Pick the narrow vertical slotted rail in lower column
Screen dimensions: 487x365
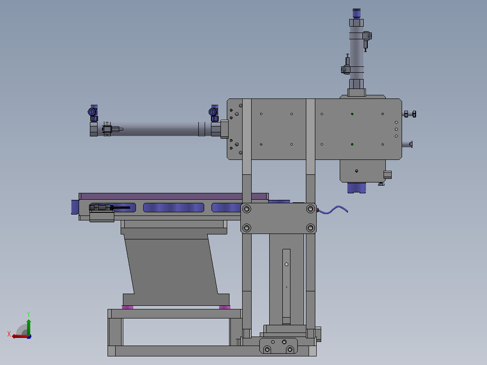point(286,286)
